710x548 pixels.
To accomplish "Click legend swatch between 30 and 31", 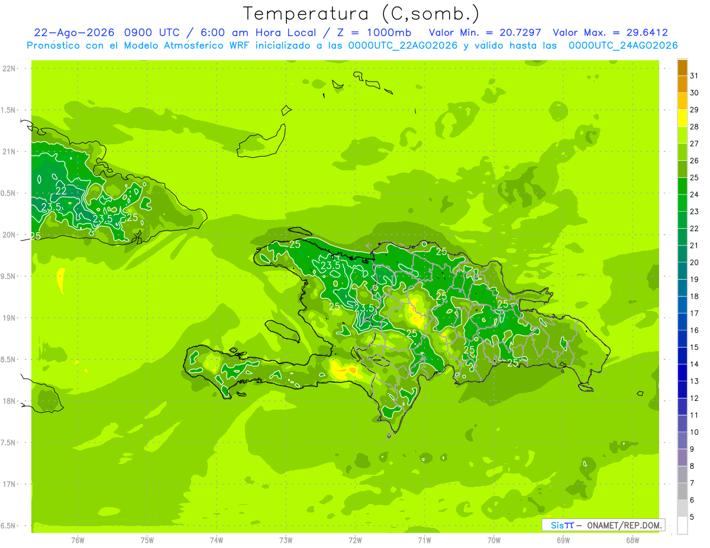I will coord(682,85).
